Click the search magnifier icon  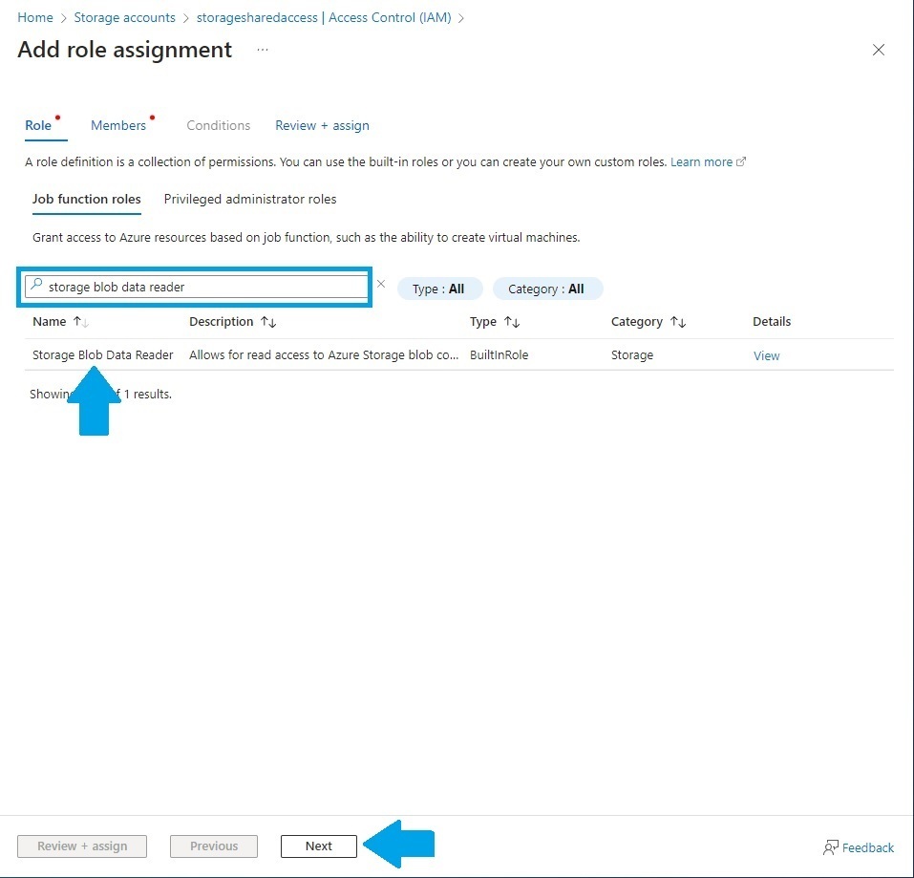(36, 285)
